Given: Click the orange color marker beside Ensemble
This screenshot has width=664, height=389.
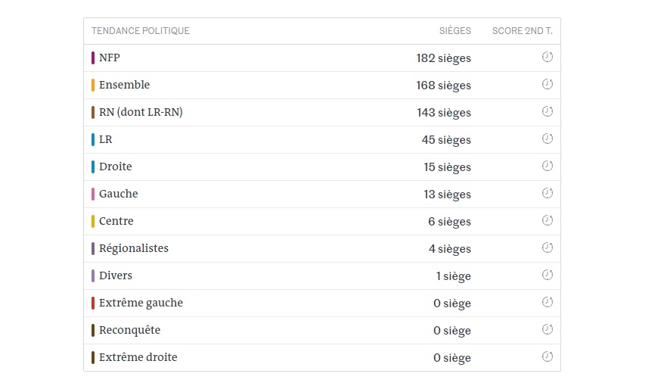Looking at the screenshot, I should click(93, 86).
